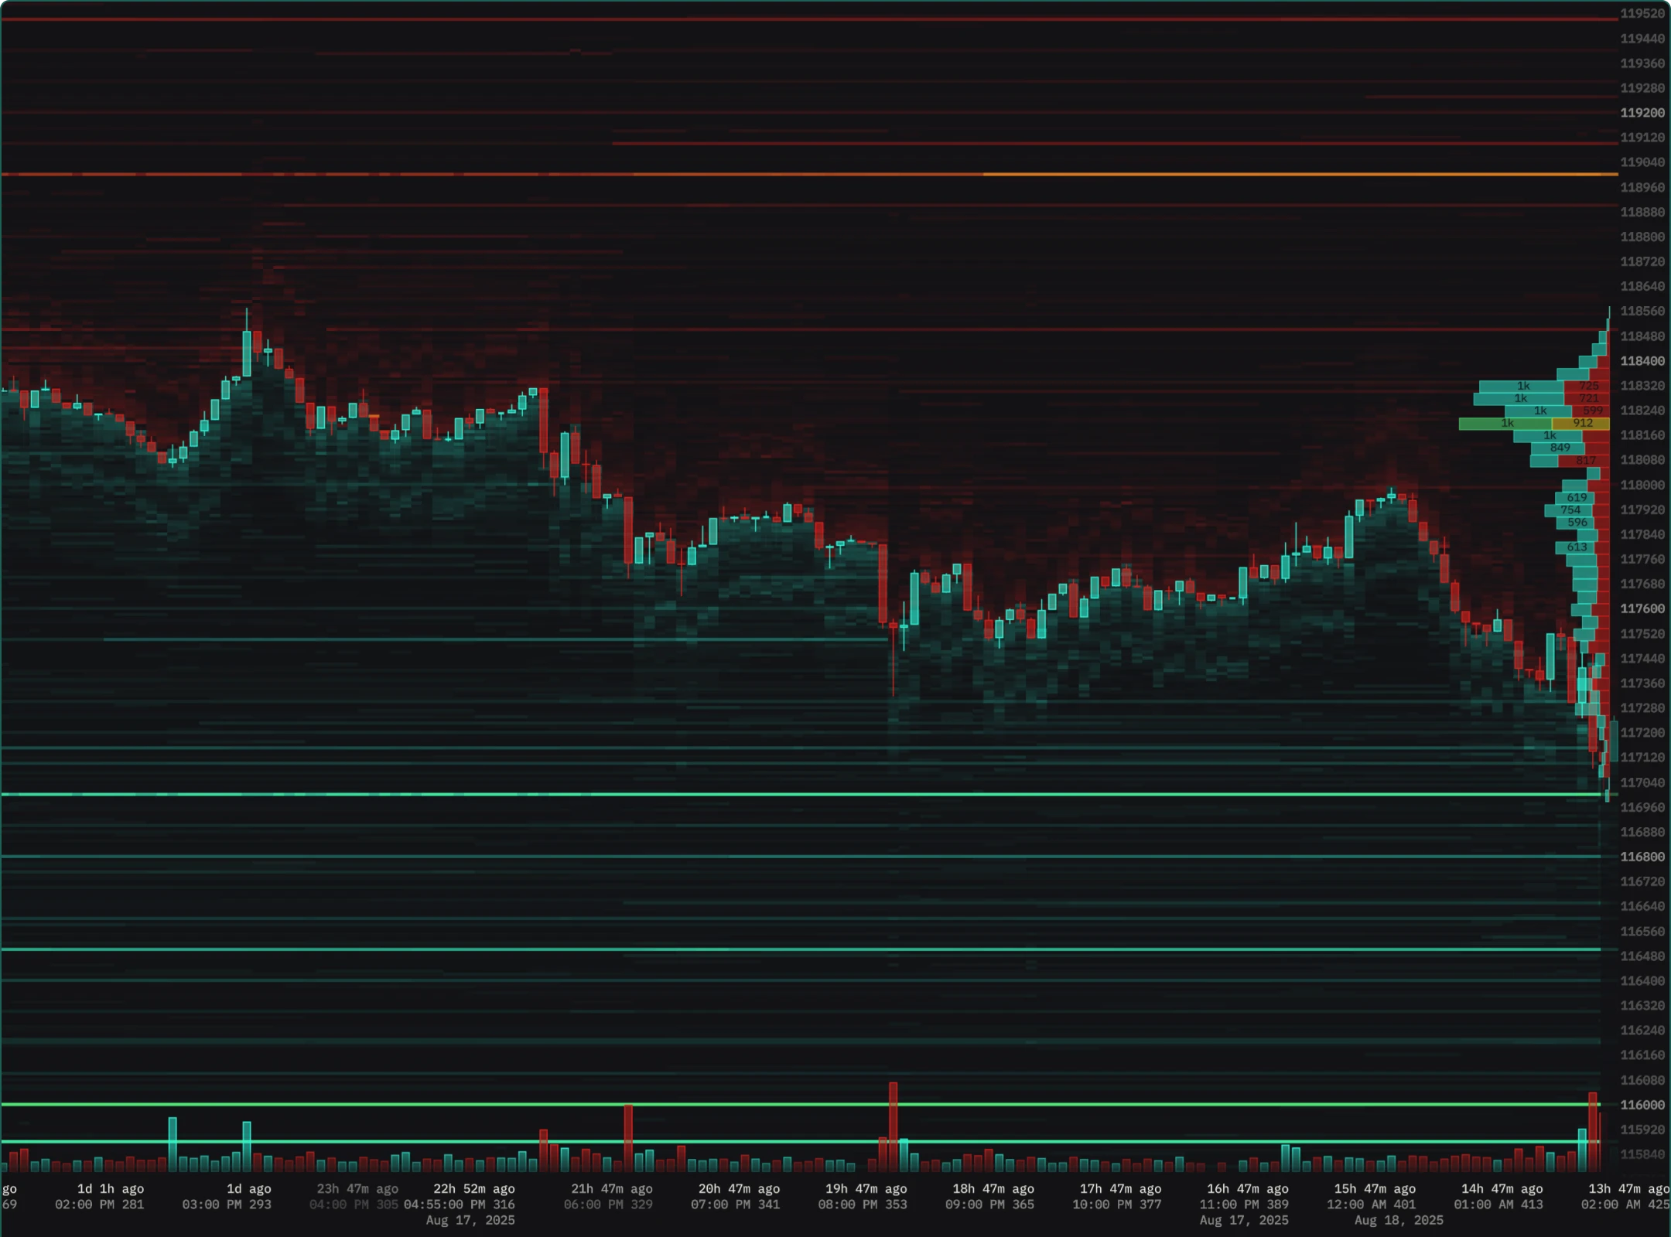This screenshot has width=1671, height=1237.
Task: Click the Aug 18, 2025 date label
Action: click(x=1399, y=1219)
